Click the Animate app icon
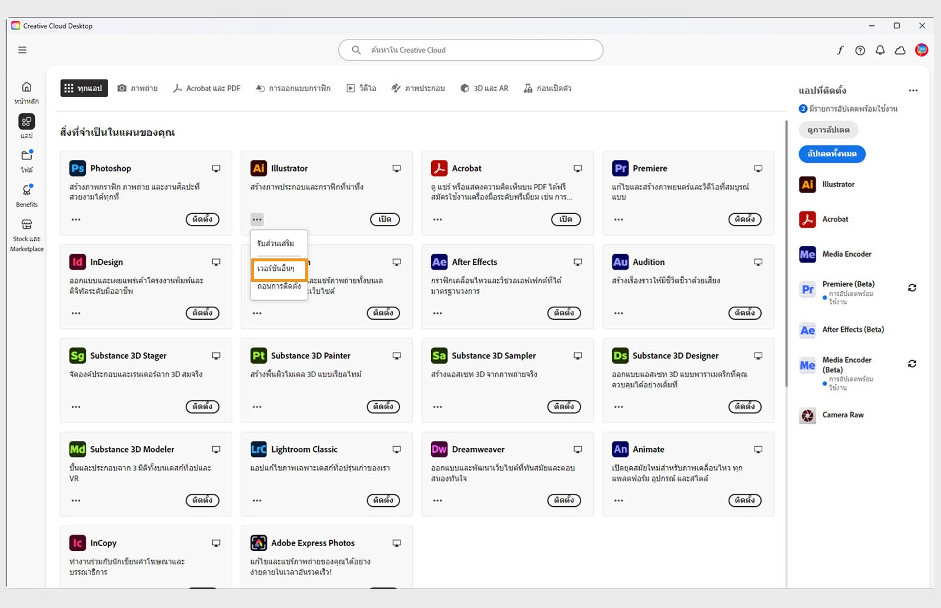 620,449
